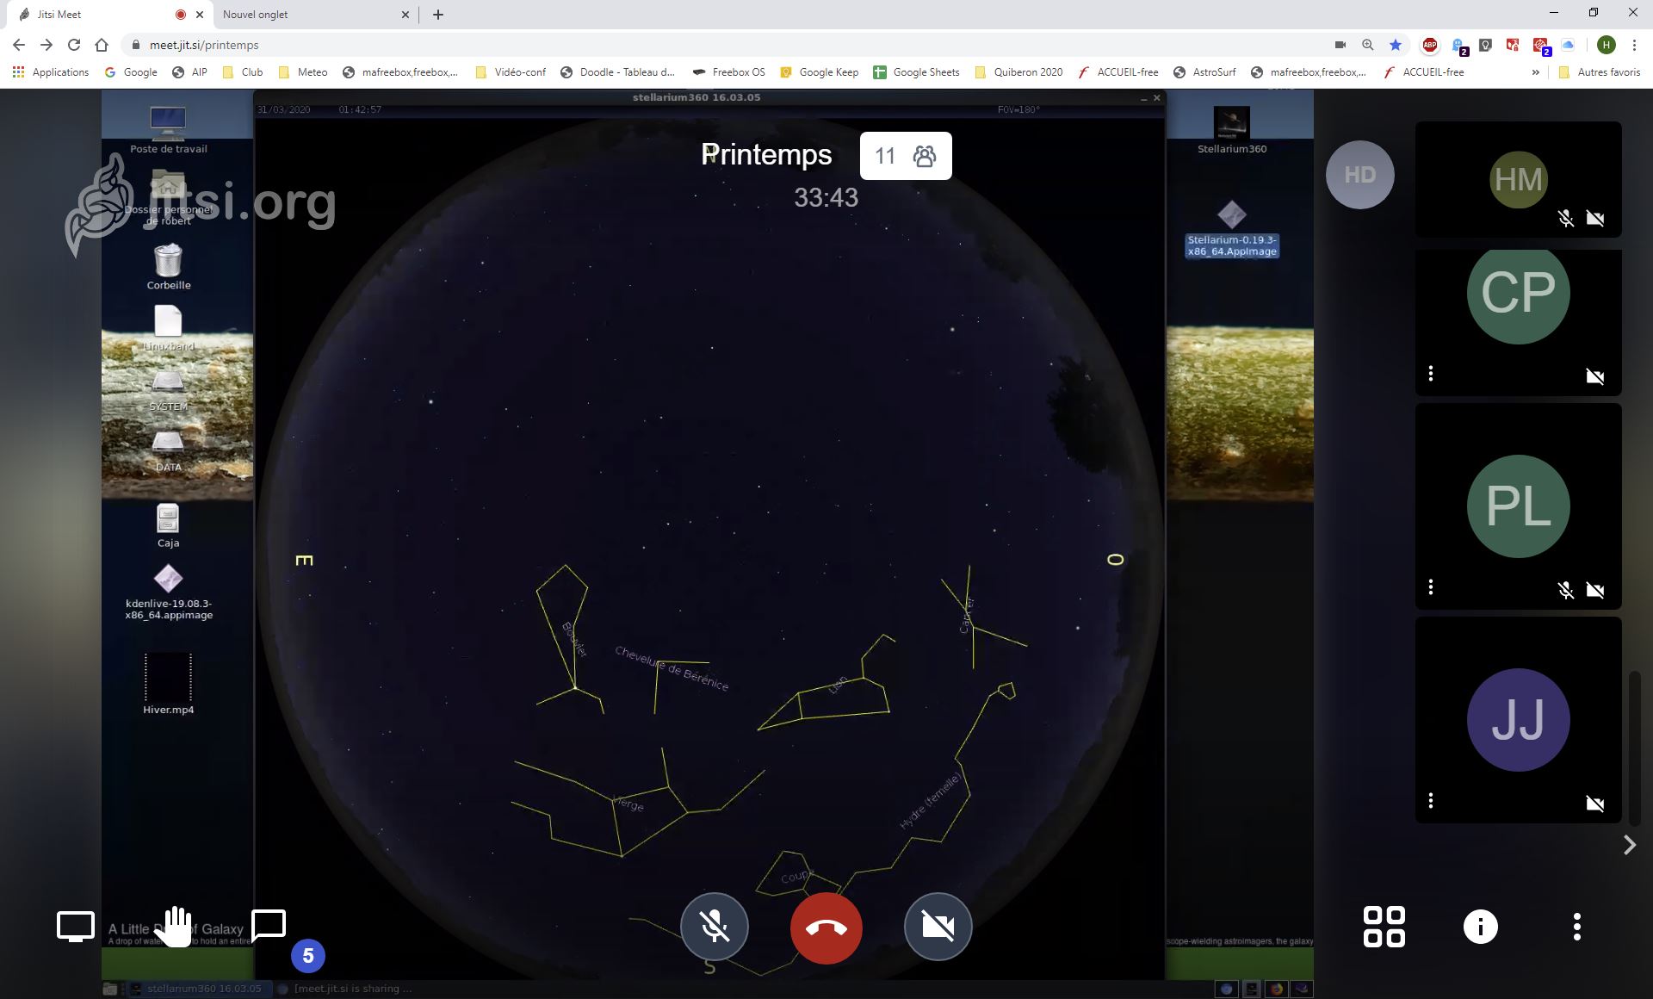Select HD participant avatar
Image resolution: width=1653 pixels, height=999 pixels.
tap(1360, 175)
